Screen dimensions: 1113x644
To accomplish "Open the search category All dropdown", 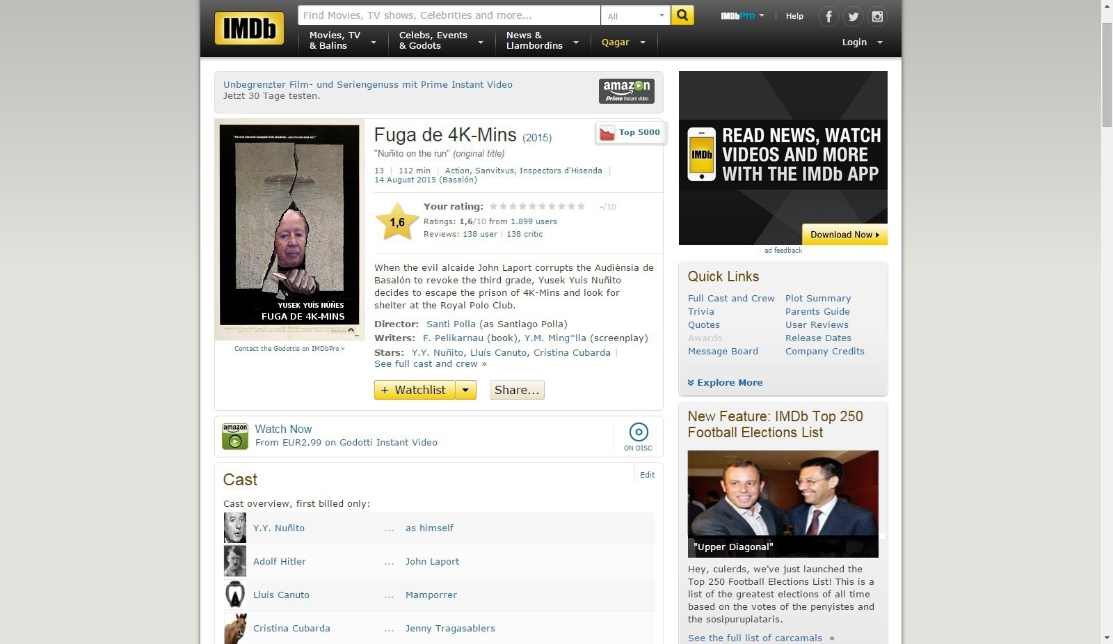I will tap(636, 15).
